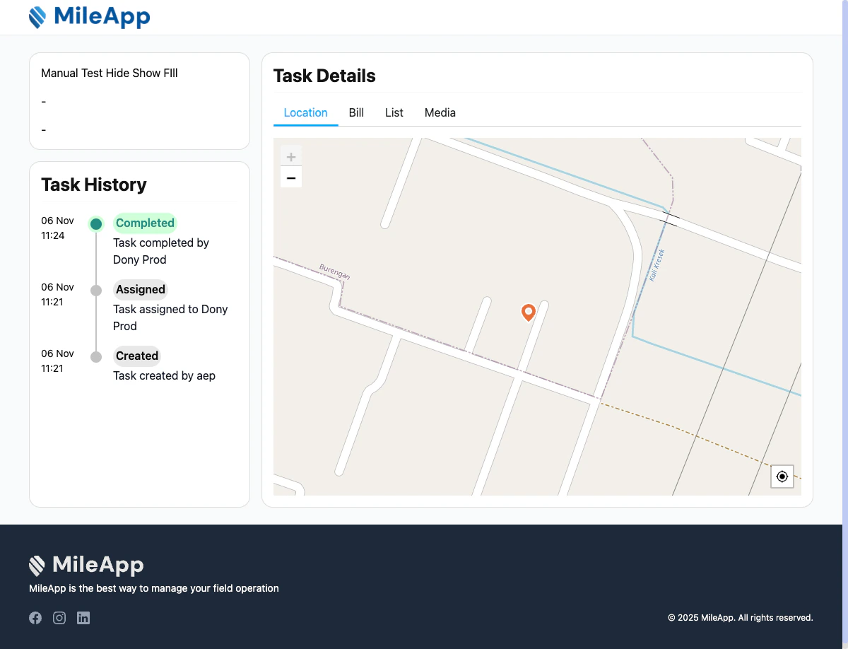Open the LinkedIn icon in the footer

point(83,617)
